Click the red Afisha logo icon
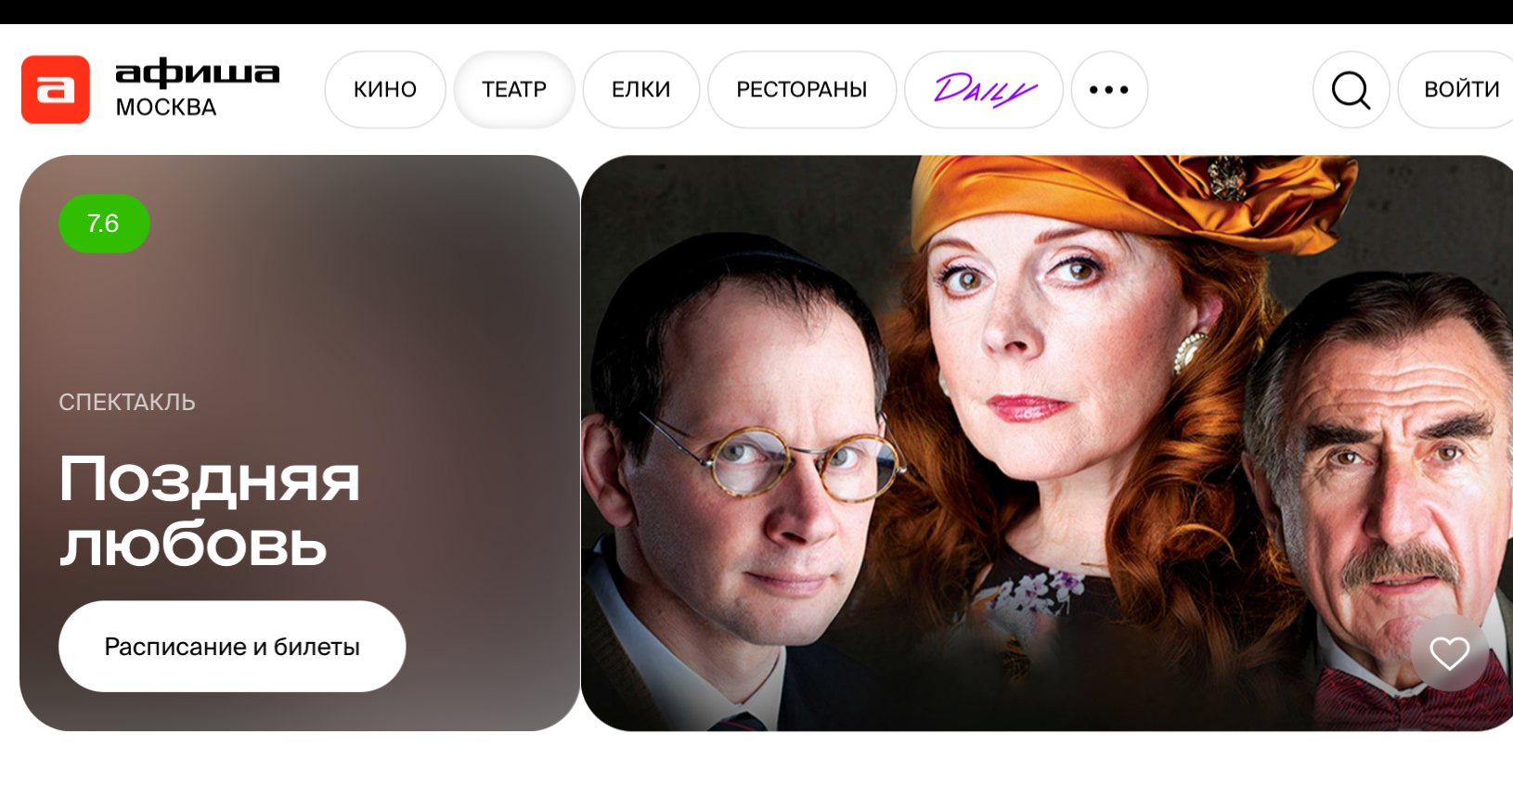Screen dimensions: 1513x798 [x=56, y=89]
